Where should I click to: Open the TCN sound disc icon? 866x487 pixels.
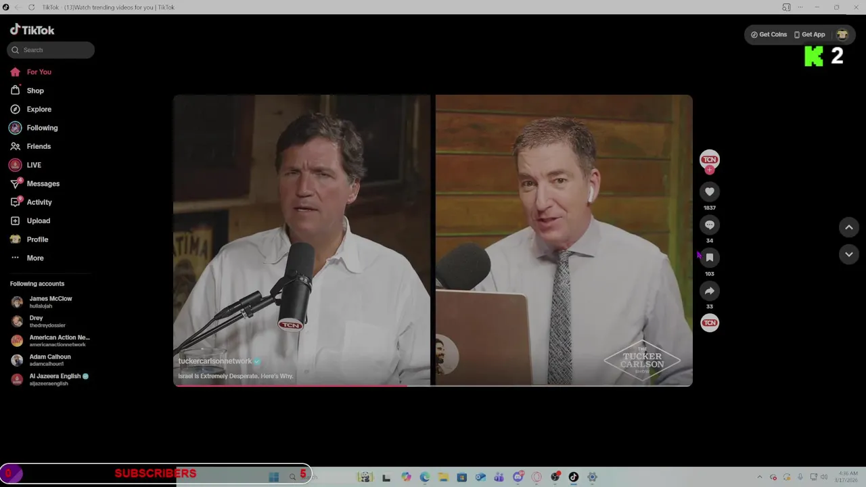710,323
